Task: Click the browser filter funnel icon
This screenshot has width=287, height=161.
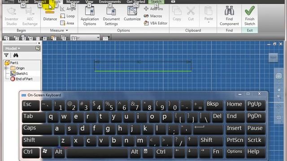Action: tap(6, 55)
